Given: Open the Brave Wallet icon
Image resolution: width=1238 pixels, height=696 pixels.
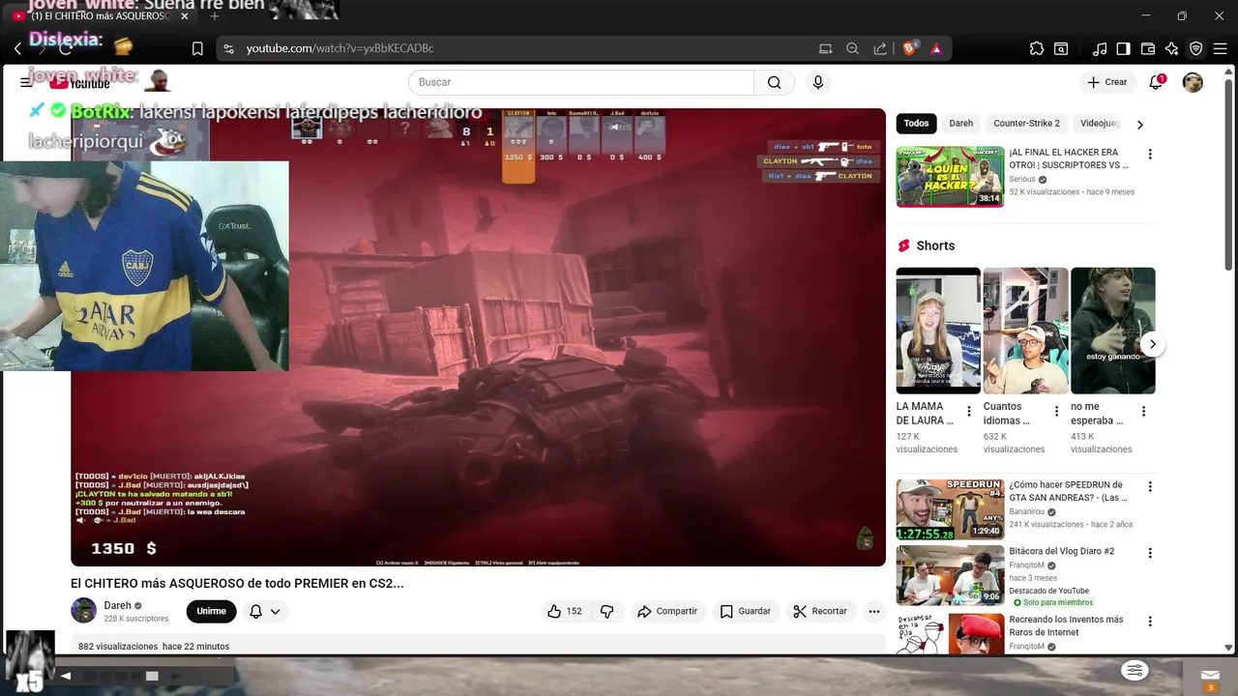Looking at the screenshot, I should tap(1148, 48).
